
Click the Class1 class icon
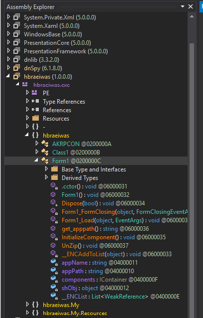(45, 153)
